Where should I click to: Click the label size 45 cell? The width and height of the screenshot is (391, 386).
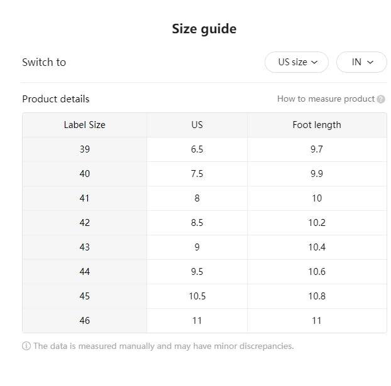pos(84,296)
